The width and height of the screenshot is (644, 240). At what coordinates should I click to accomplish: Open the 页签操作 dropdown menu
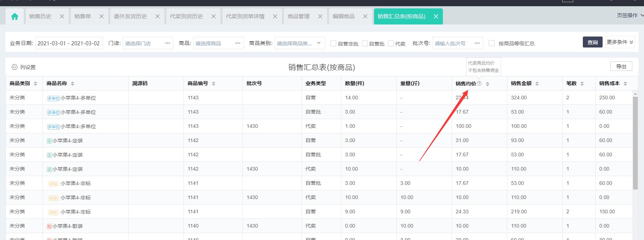(630, 15)
